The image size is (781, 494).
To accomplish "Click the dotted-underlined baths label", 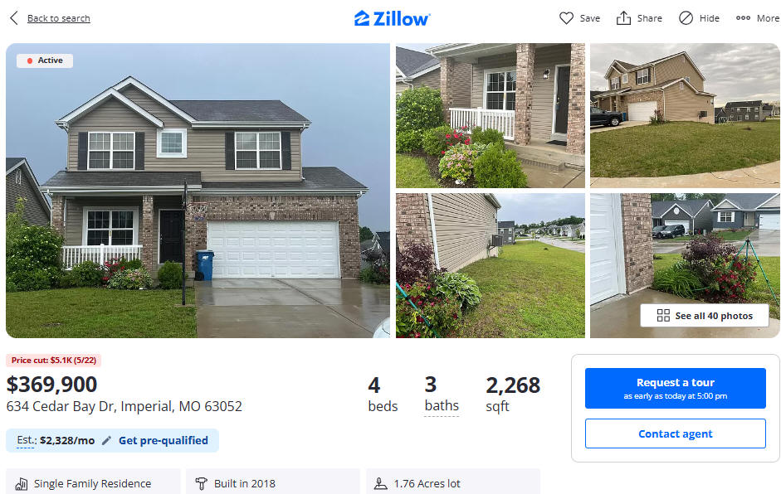I will click(442, 406).
